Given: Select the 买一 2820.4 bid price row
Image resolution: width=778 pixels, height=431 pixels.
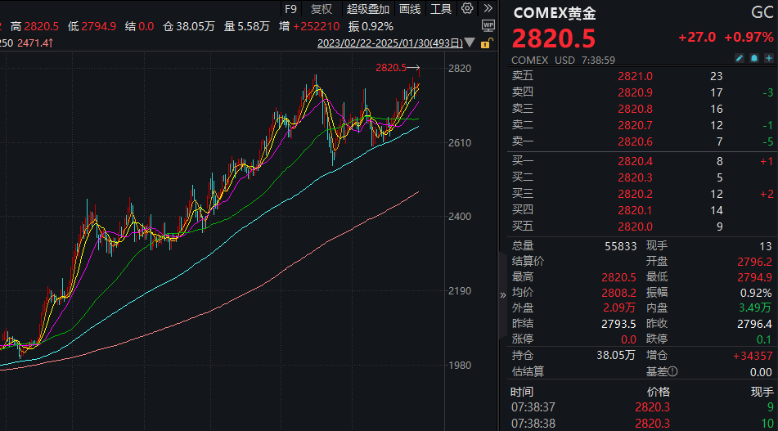Looking at the screenshot, I should pyautogui.click(x=638, y=161).
